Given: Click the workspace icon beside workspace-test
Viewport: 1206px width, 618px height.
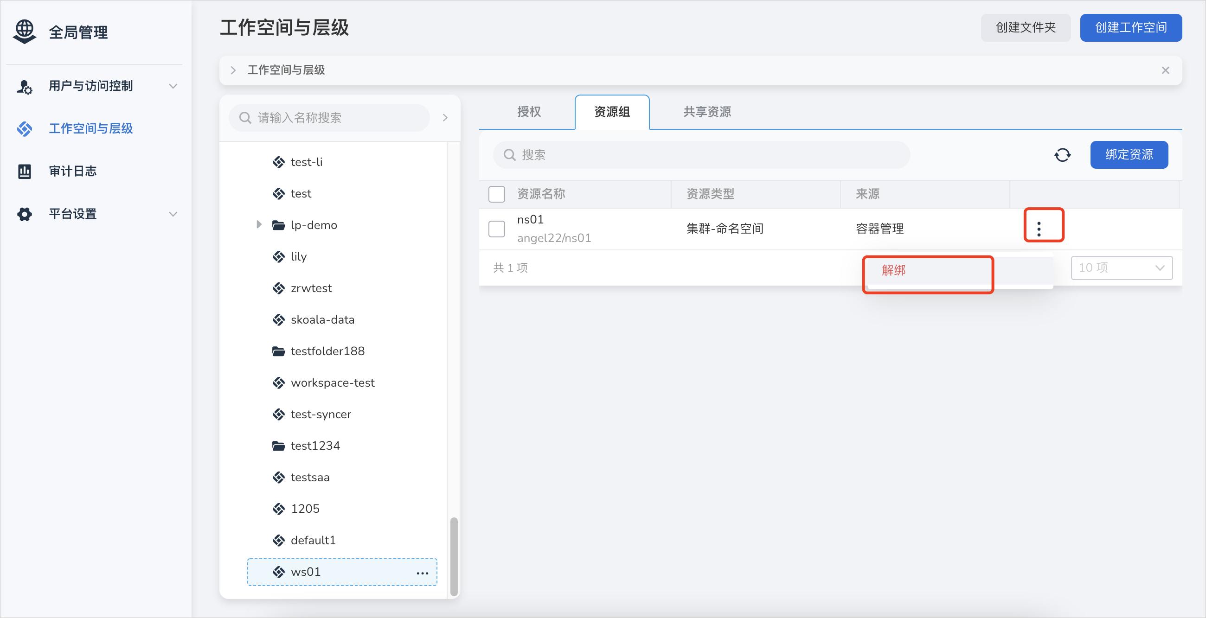Looking at the screenshot, I should tap(279, 382).
